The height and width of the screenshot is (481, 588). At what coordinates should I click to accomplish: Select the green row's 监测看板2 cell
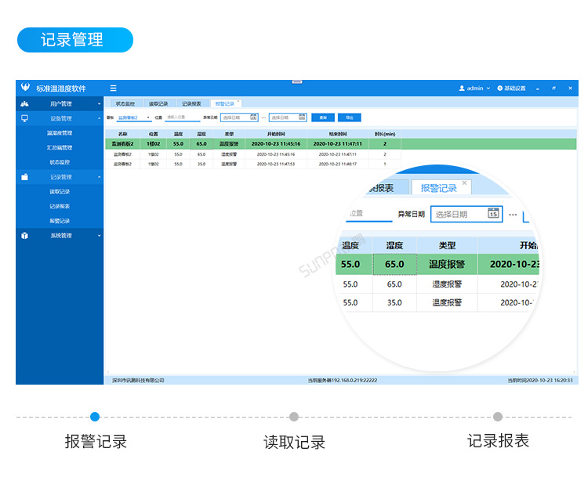point(122,144)
